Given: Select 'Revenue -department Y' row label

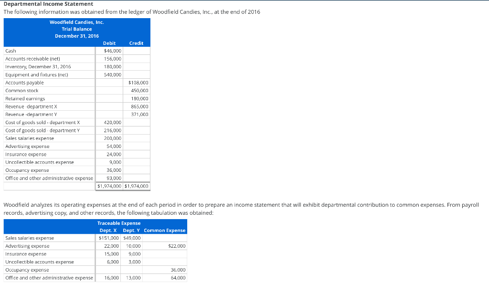Looking at the screenshot, I should [x=31, y=115].
